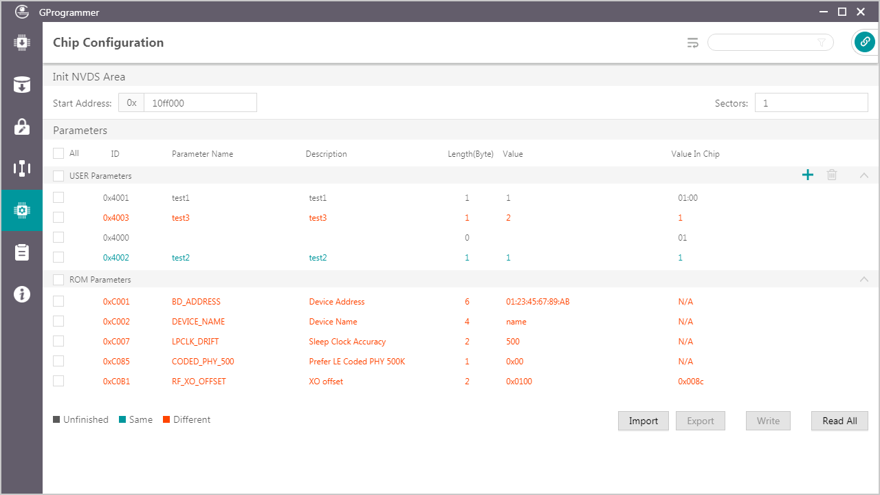Open the firmware download sidebar icon
880x495 pixels.
21,43
